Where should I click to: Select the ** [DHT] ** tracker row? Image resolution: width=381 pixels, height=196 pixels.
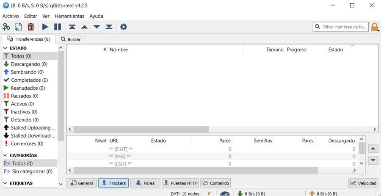pyautogui.click(x=213, y=149)
